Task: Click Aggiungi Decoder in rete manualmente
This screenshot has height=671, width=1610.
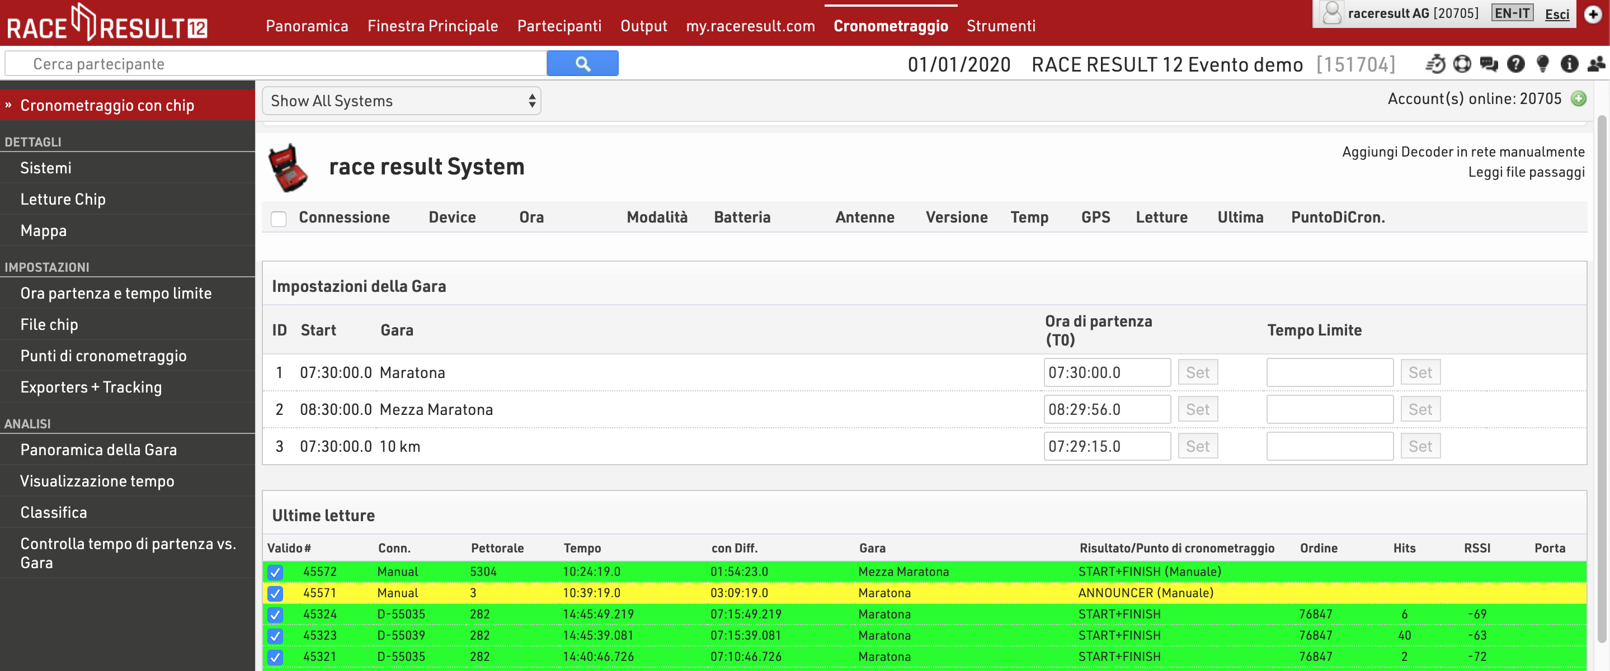Action: pos(1463,152)
